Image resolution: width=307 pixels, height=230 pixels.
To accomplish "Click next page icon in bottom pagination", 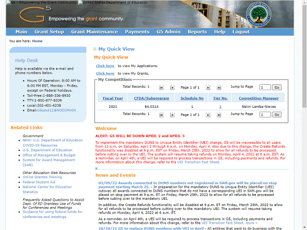I will (x=208, y=115).
